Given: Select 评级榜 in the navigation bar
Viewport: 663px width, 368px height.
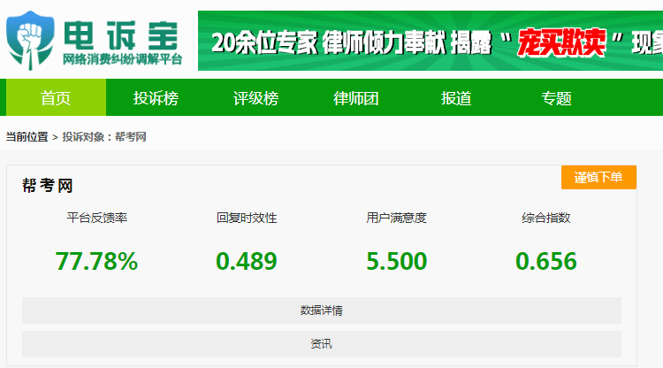Looking at the screenshot, I should [x=255, y=97].
